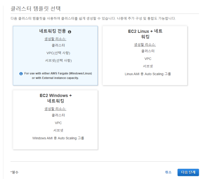
Task: Click info icon next to 네트워킹 전용 title
Action: (69, 32)
